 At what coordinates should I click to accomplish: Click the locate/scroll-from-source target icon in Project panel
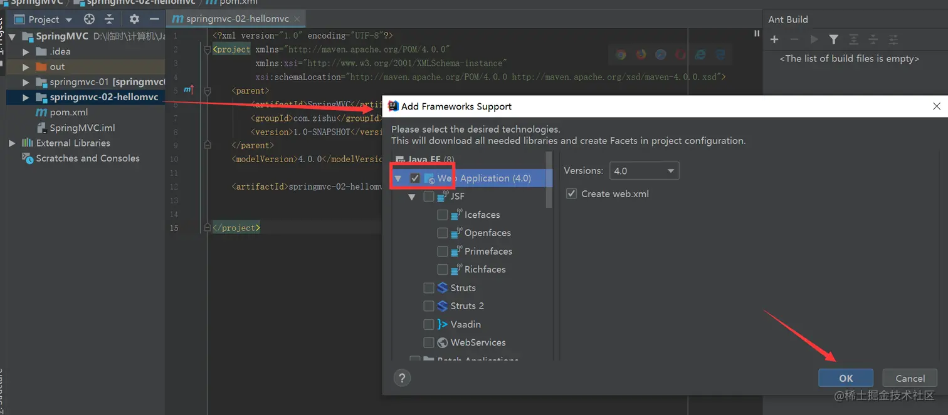click(89, 19)
